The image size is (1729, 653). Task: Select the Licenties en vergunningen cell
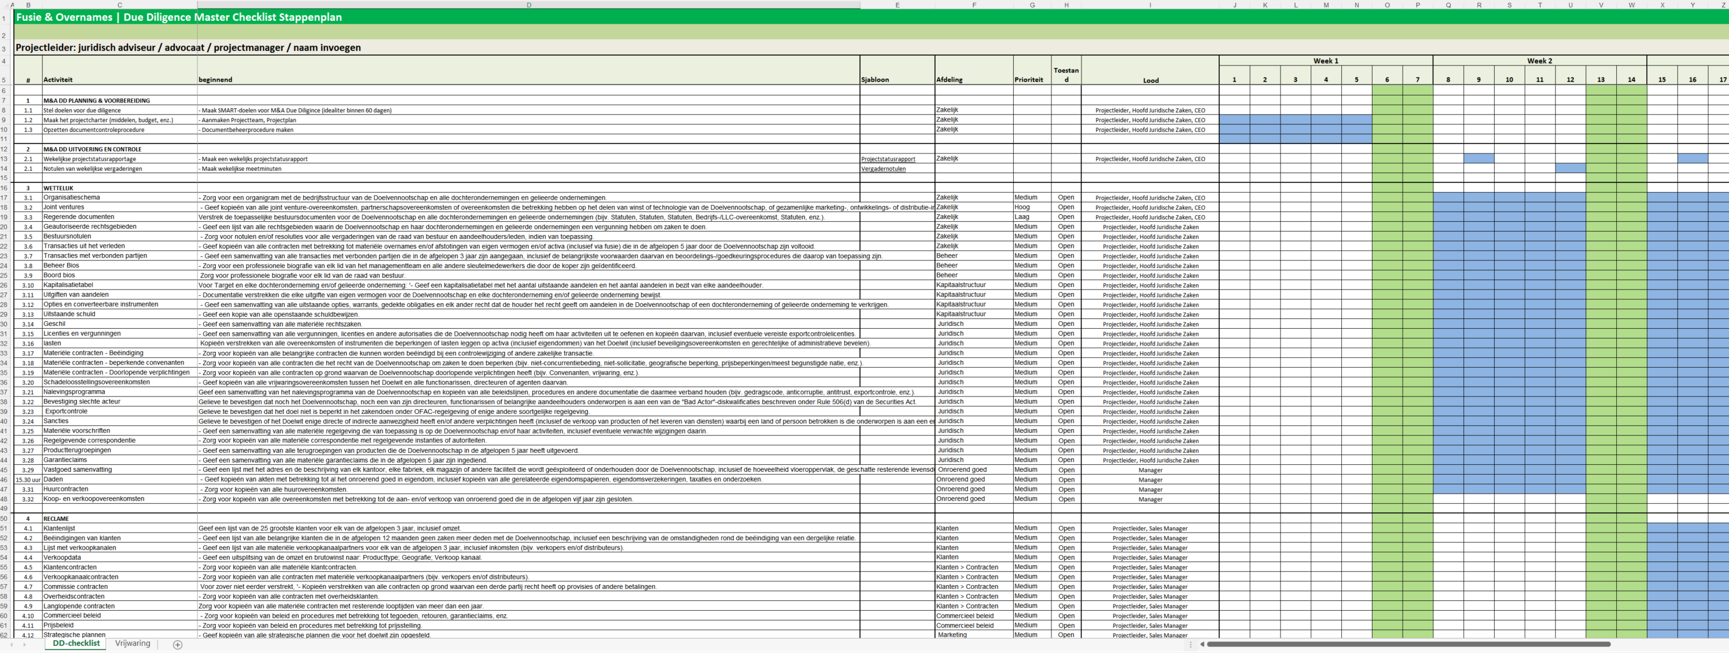(119, 333)
